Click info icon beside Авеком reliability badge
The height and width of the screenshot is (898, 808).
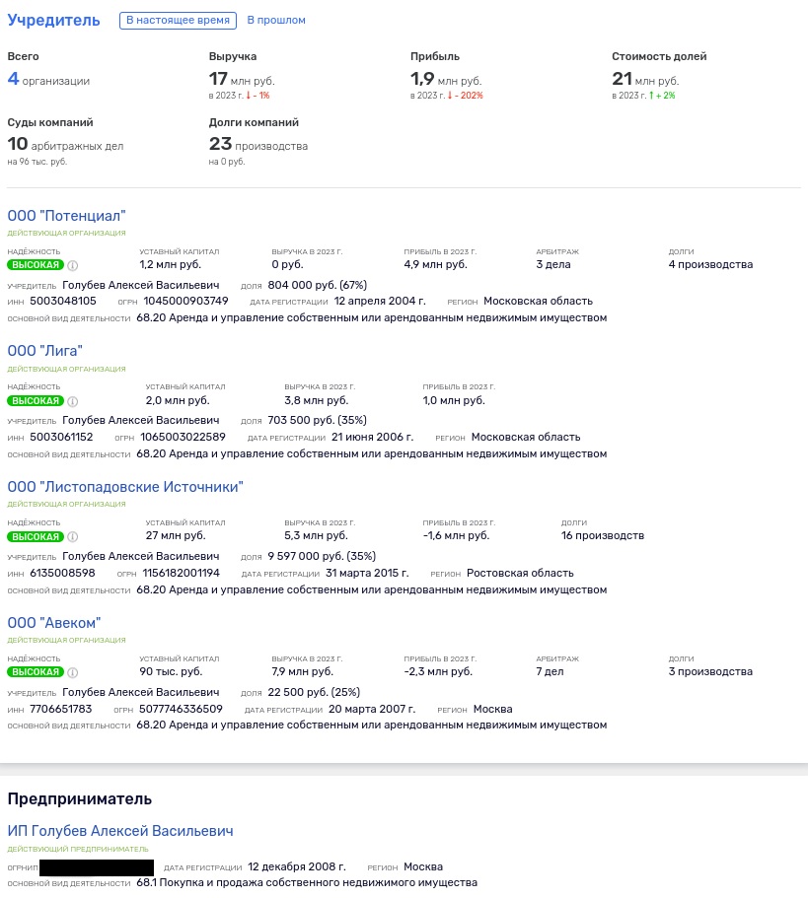tap(73, 672)
